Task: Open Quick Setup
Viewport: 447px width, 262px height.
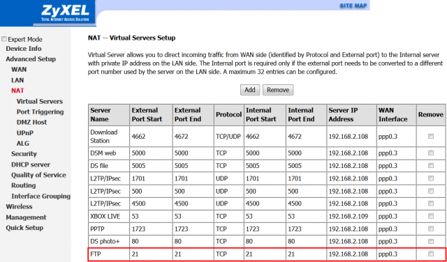Action: click(x=24, y=228)
